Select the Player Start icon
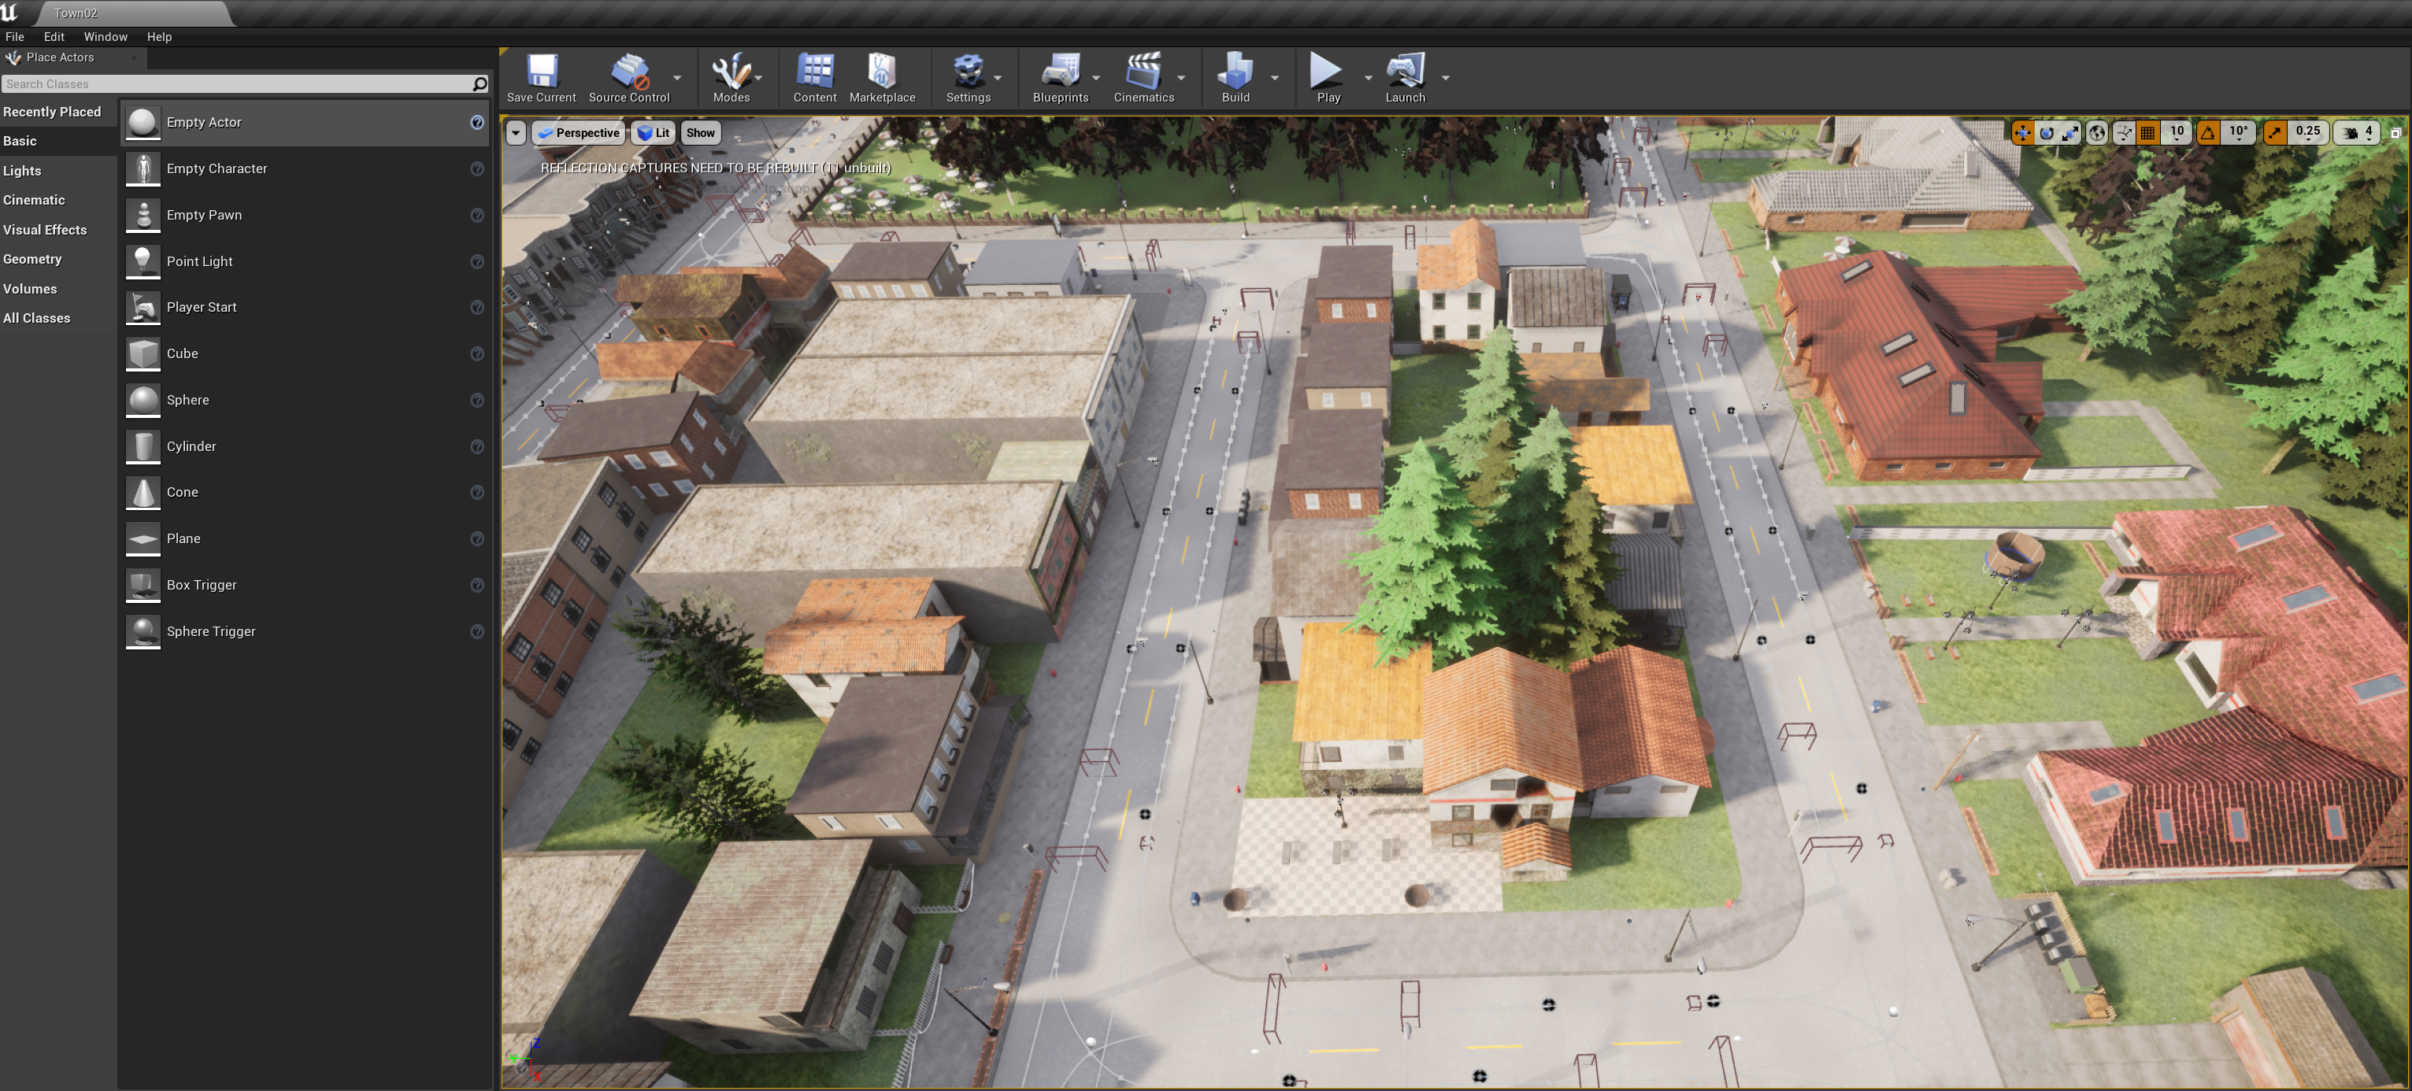This screenshot has width=2412, height=1091. tap(143, 308)
